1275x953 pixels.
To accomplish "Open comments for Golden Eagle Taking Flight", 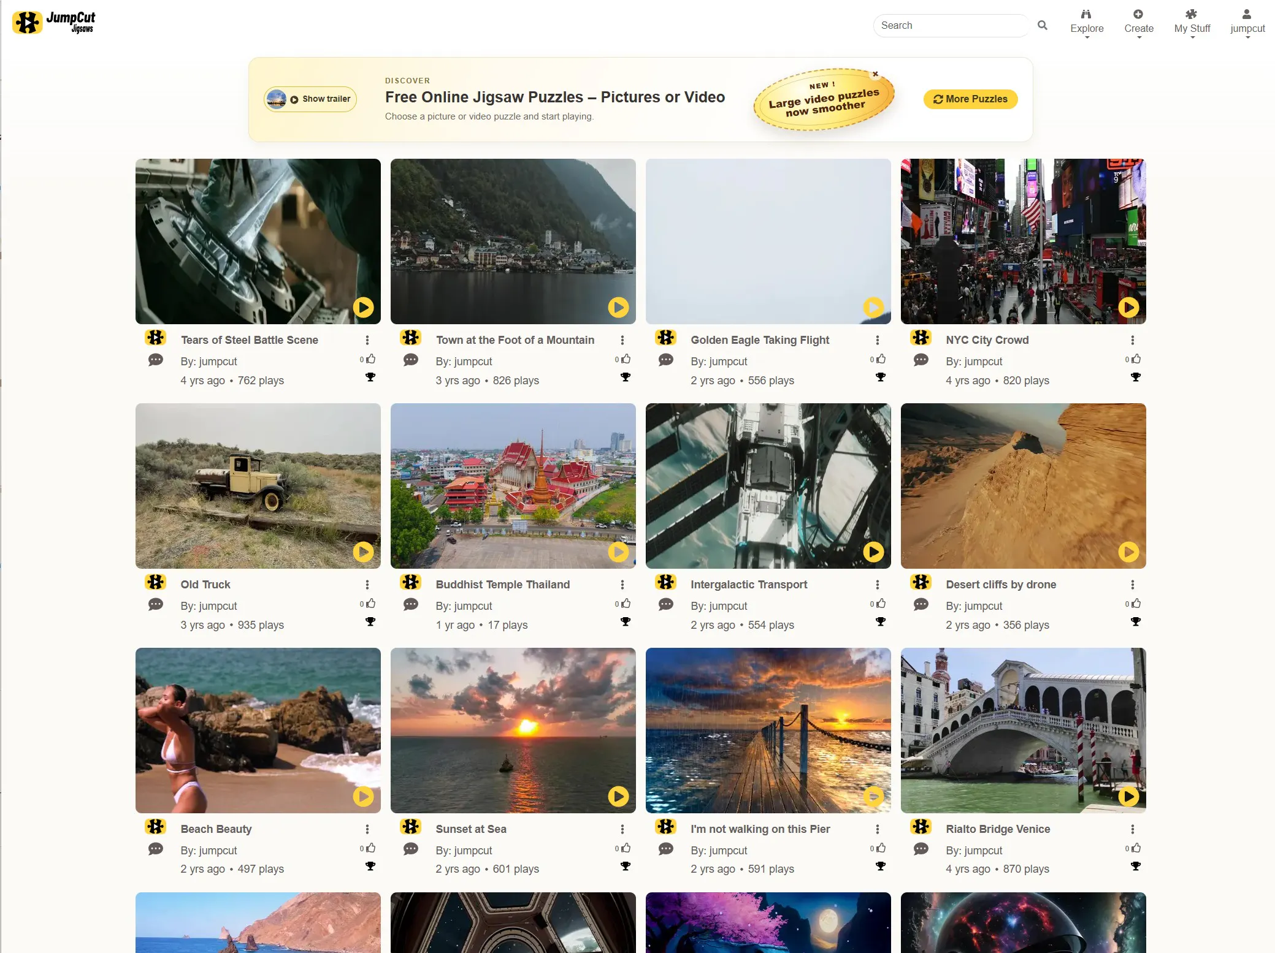I will pyautogui.click(x=666, y=360).
